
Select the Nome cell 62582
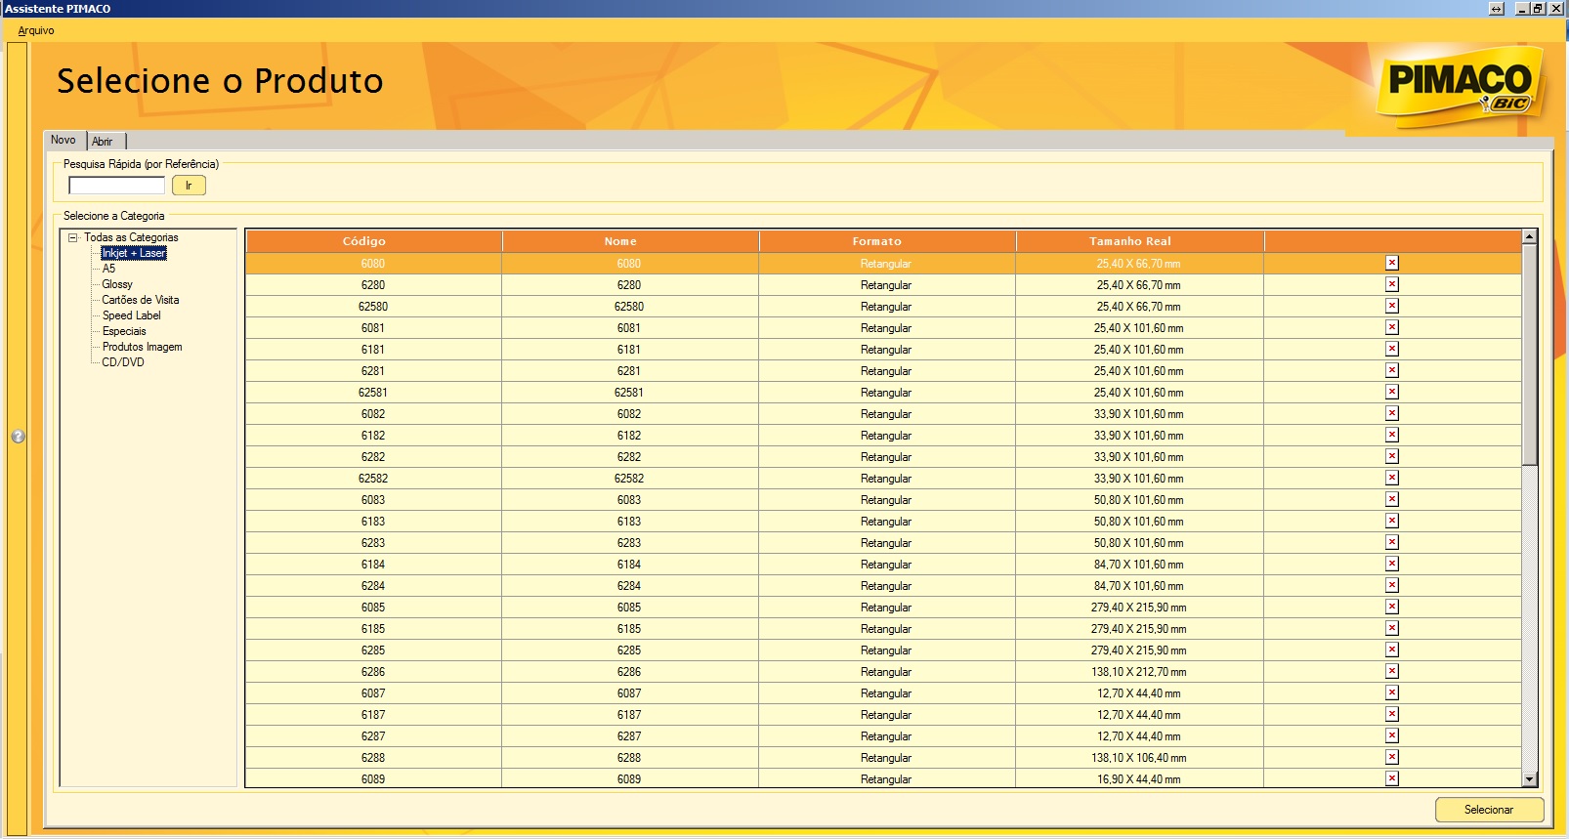pyautogui.click(x=629, y=479)
